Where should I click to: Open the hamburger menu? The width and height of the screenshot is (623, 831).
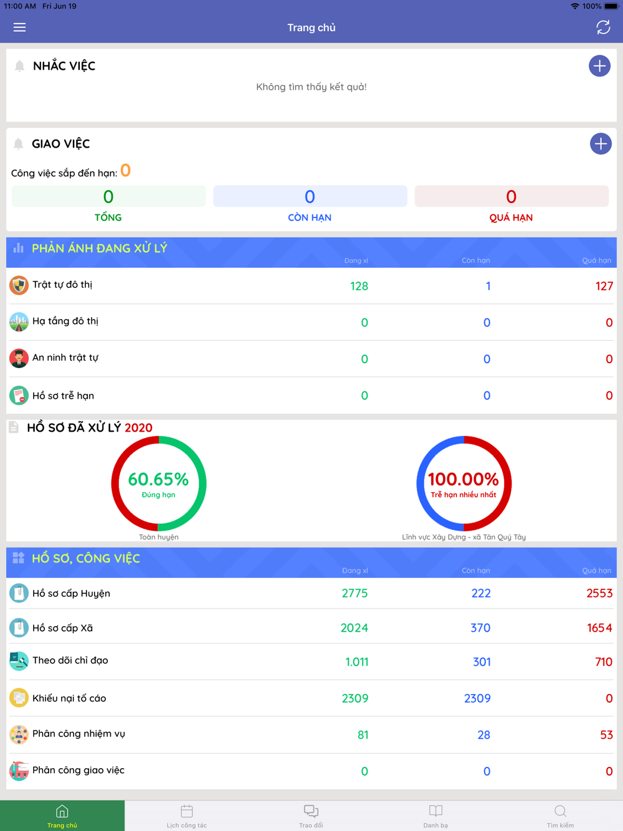pos(19,27)
